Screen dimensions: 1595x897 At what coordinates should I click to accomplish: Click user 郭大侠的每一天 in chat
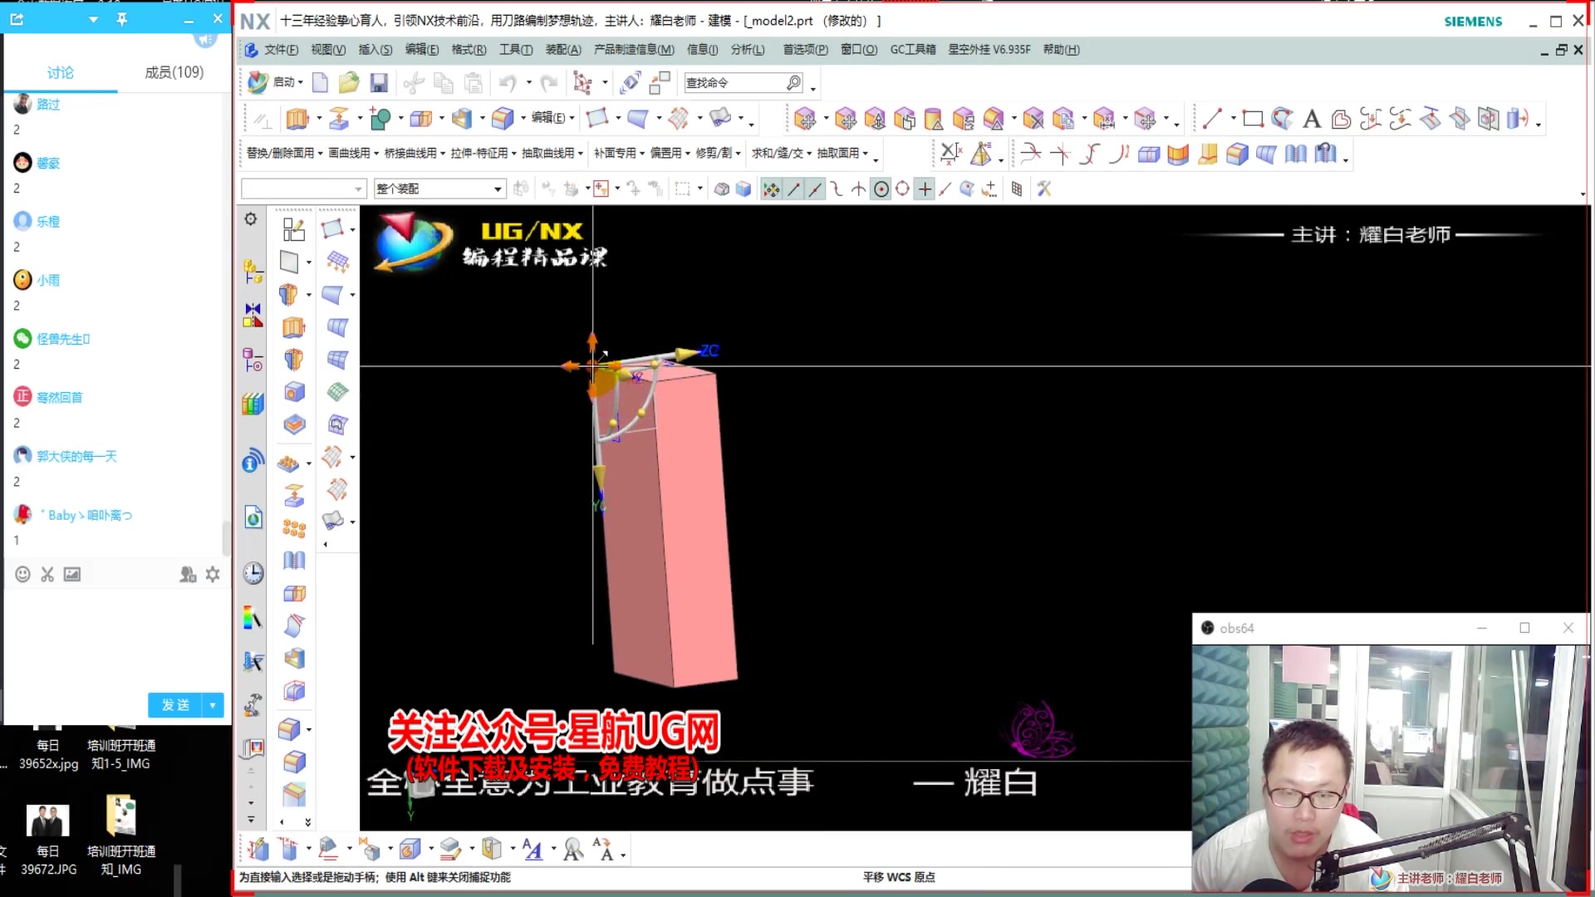[76, 456]
